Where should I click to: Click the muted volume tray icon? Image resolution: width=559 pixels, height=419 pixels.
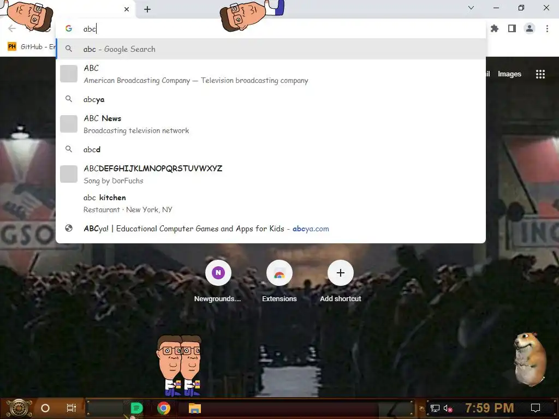tap(448, 408)
